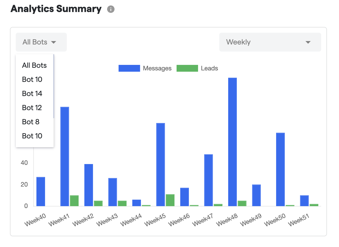Choose Bot 10 directly under All Bots
This screenshot has height=247, width=339.
(x=32, y=80)
